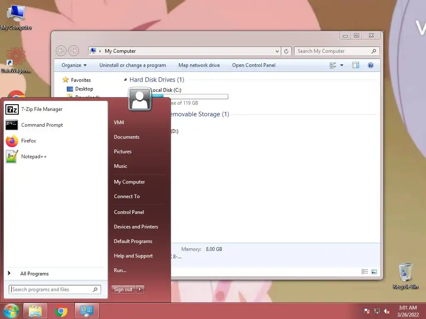Open Google Chrome from the taskbar
426x319 pixels.
point(61,311)
